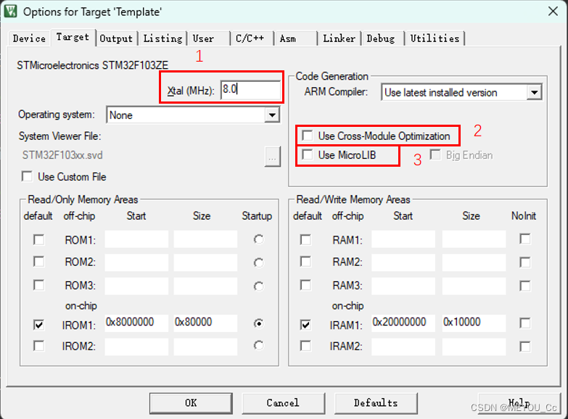Enable Use Custom File checkbox
The height and width of the screenshot is (419, 568).
[27, 176]
